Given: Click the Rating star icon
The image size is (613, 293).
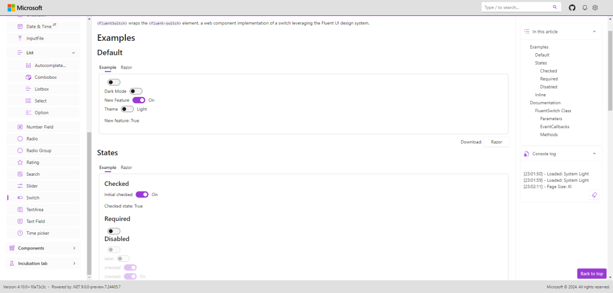Looking at the screenshot, I should [20, 162].
